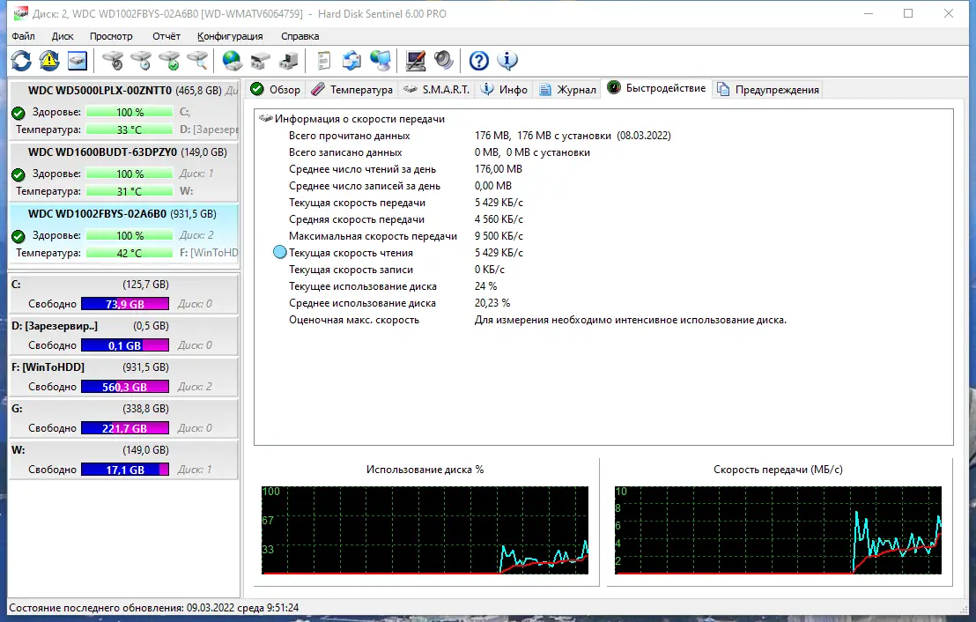The height and width of the screenshot is (622, 976).
Task: Click Hard Disk Sentinel icon in title bar
Action: [20, 14]
